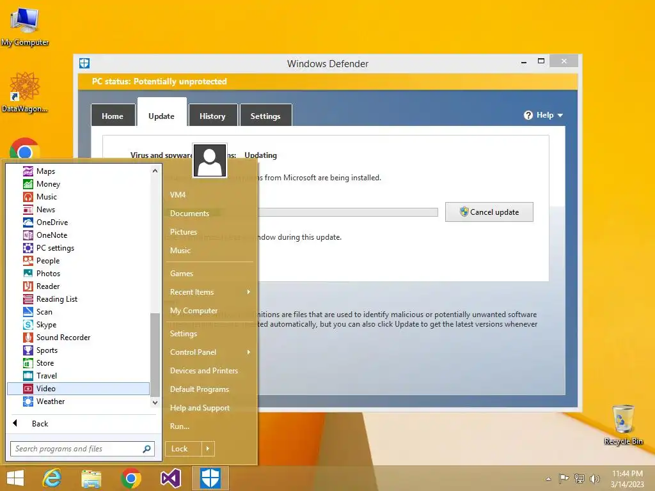
Task: Open the Lock options arrow
Action: tap(208, 449)
